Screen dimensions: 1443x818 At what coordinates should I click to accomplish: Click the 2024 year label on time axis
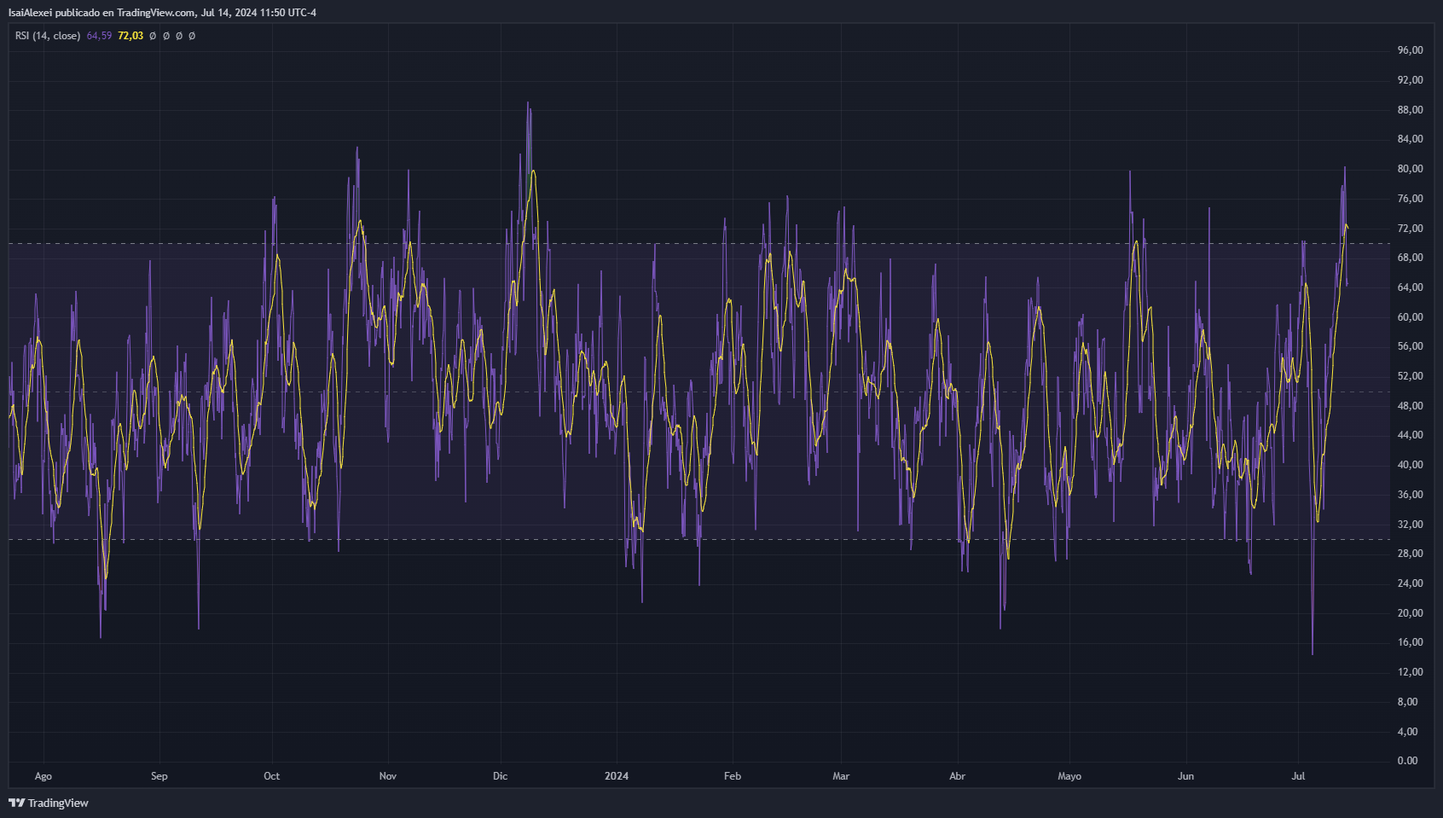point(617,776)
